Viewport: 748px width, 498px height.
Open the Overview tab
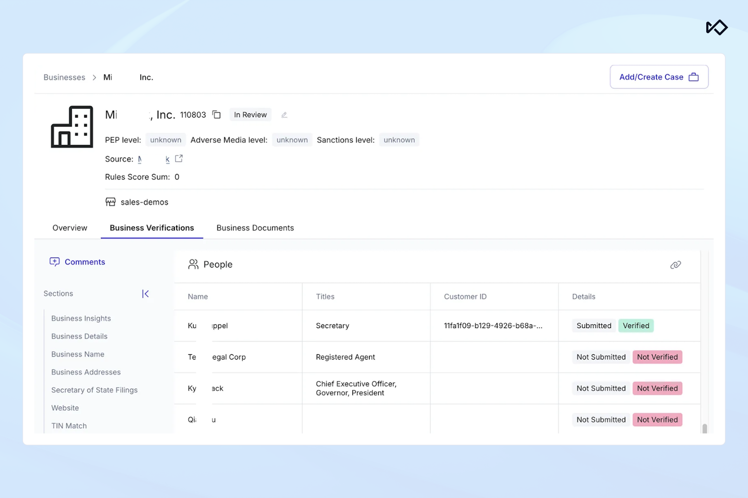coord(70,228)
